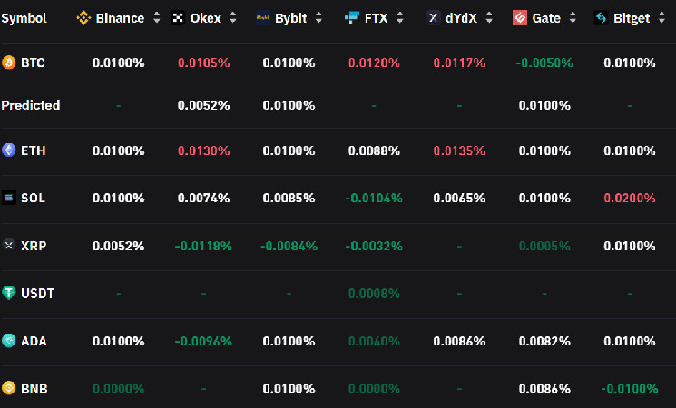The height and width of the screenshot is (408, 676).
Task: Click the Gate exchange logo icon
Action: click(x=520, y=18)
